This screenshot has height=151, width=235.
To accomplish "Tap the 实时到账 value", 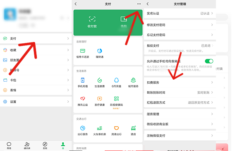I will click(x=203, y=92).
